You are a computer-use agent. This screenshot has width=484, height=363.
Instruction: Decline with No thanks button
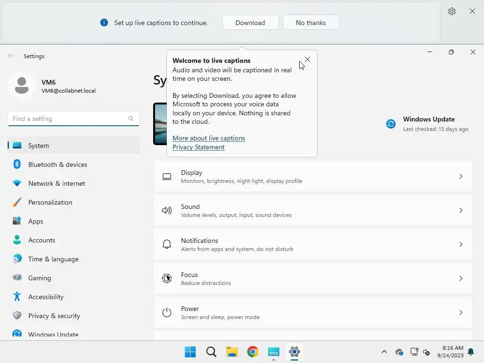[x=311, y=23]
